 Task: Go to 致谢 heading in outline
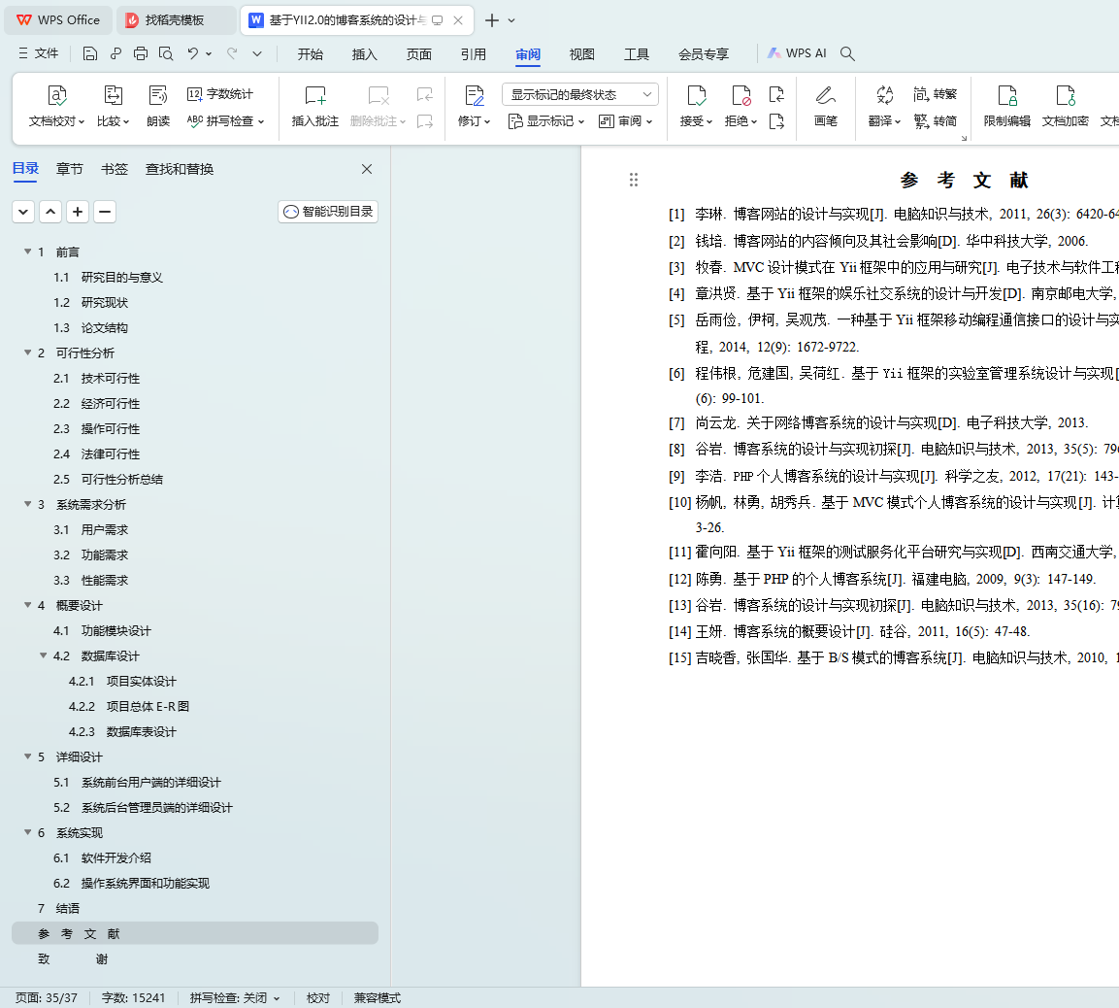pos(73,958)
